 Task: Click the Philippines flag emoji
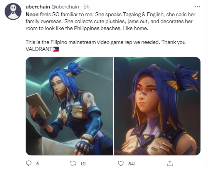point(56,49)
